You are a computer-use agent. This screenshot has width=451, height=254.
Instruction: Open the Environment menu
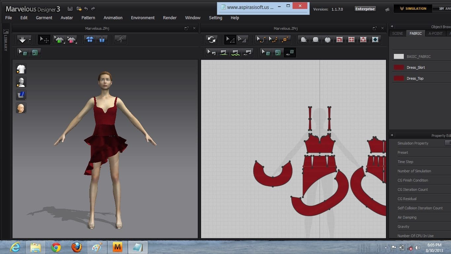143,18
